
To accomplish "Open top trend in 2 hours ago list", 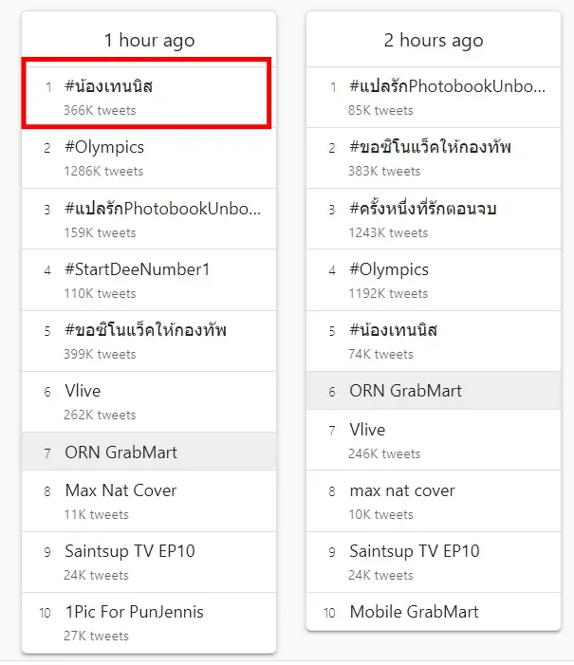I will pos(447,87).
